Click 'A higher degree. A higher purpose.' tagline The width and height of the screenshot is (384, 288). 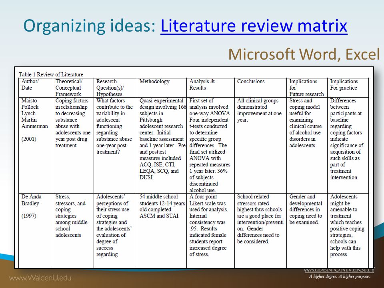(x=339, y=276)
